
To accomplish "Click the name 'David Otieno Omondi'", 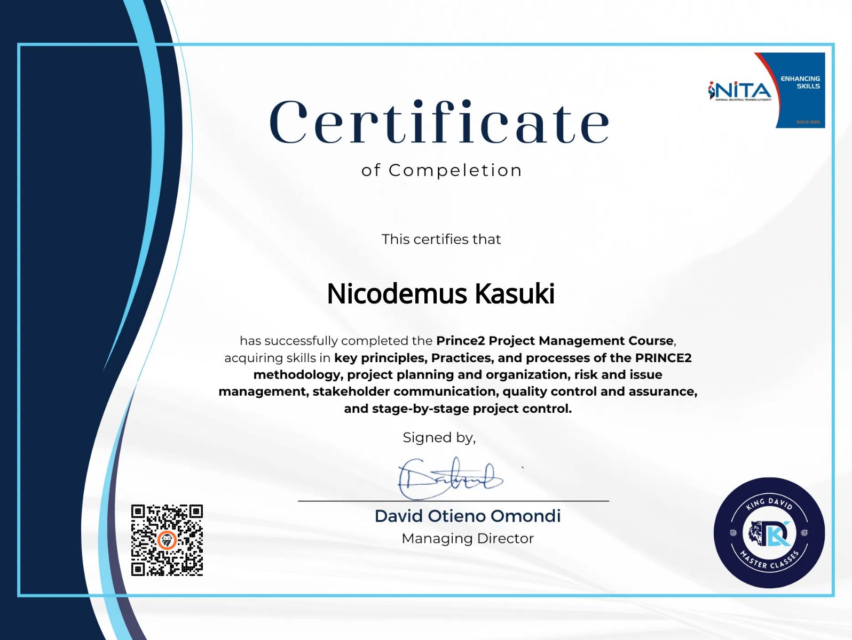I will pos(468,516).
